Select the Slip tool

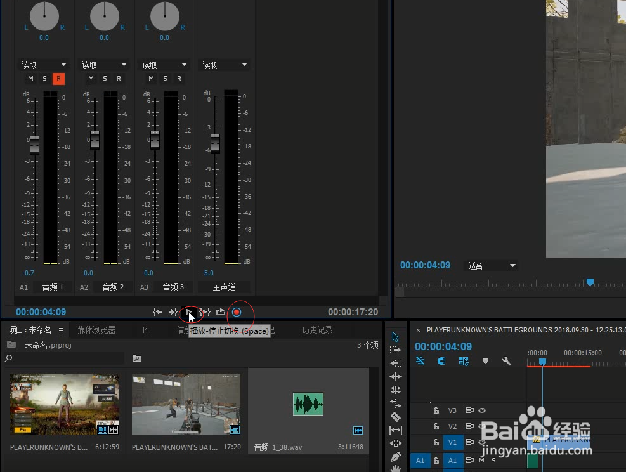[395, 430]
